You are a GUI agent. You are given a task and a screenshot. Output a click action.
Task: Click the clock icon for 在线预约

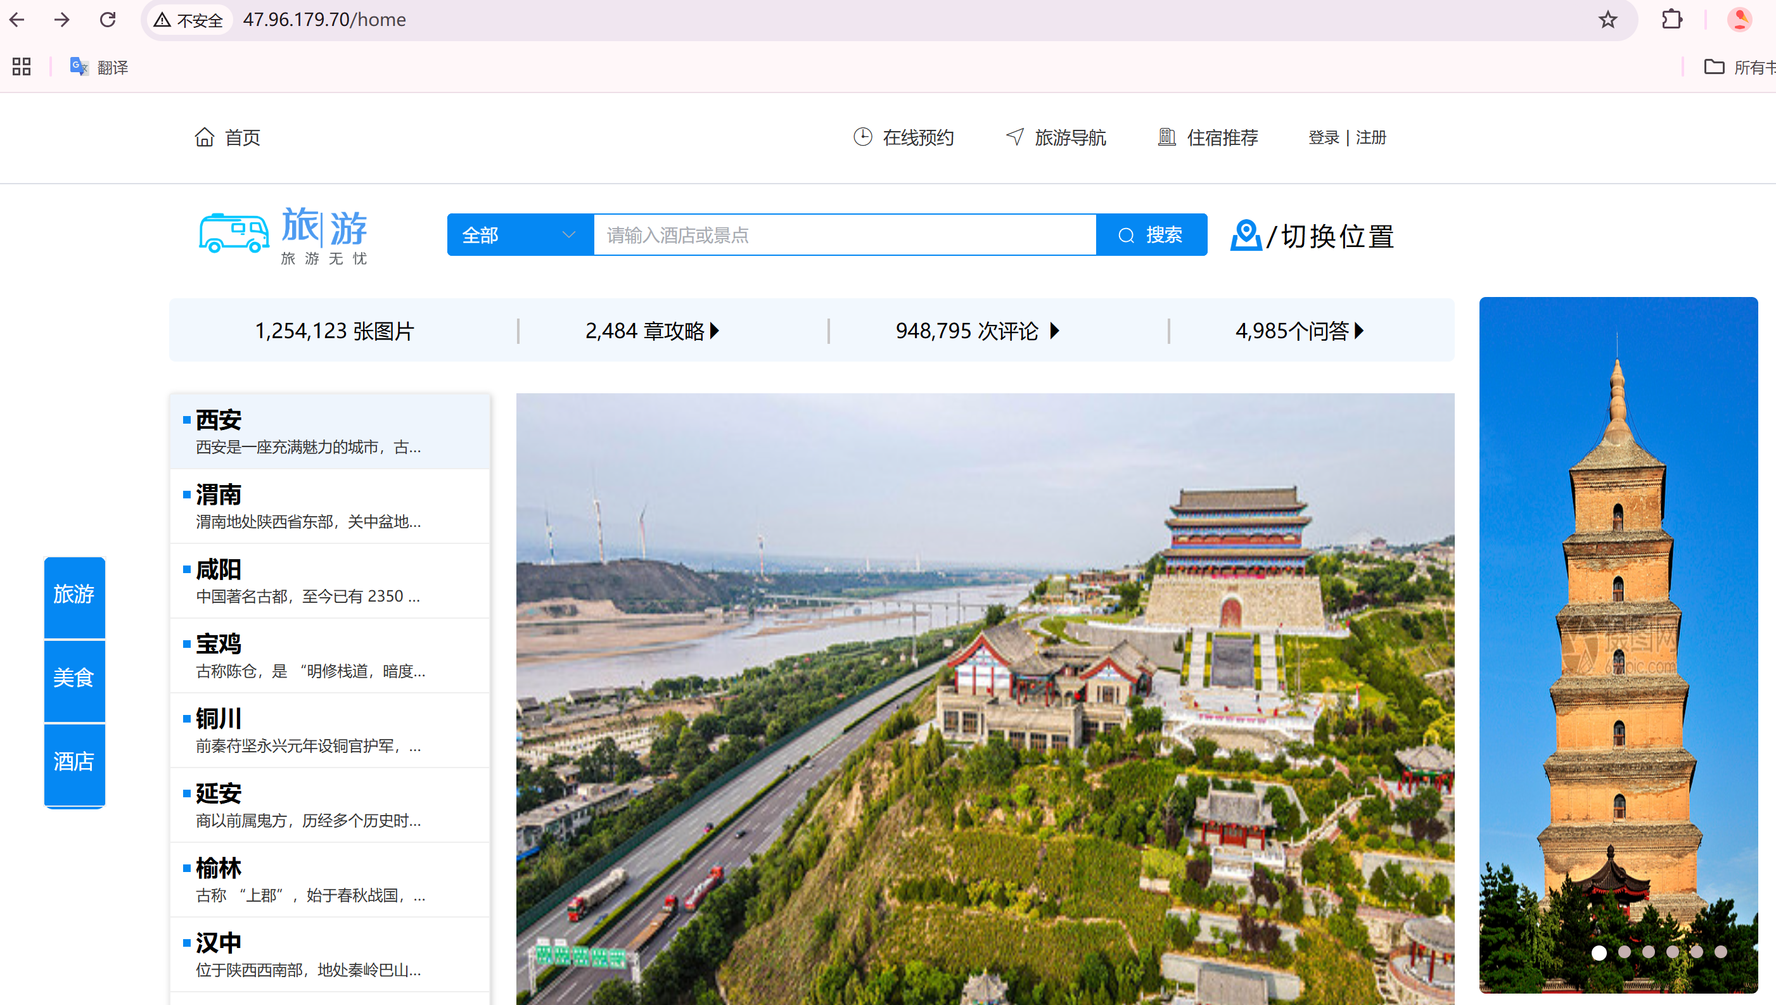point(862,137)
